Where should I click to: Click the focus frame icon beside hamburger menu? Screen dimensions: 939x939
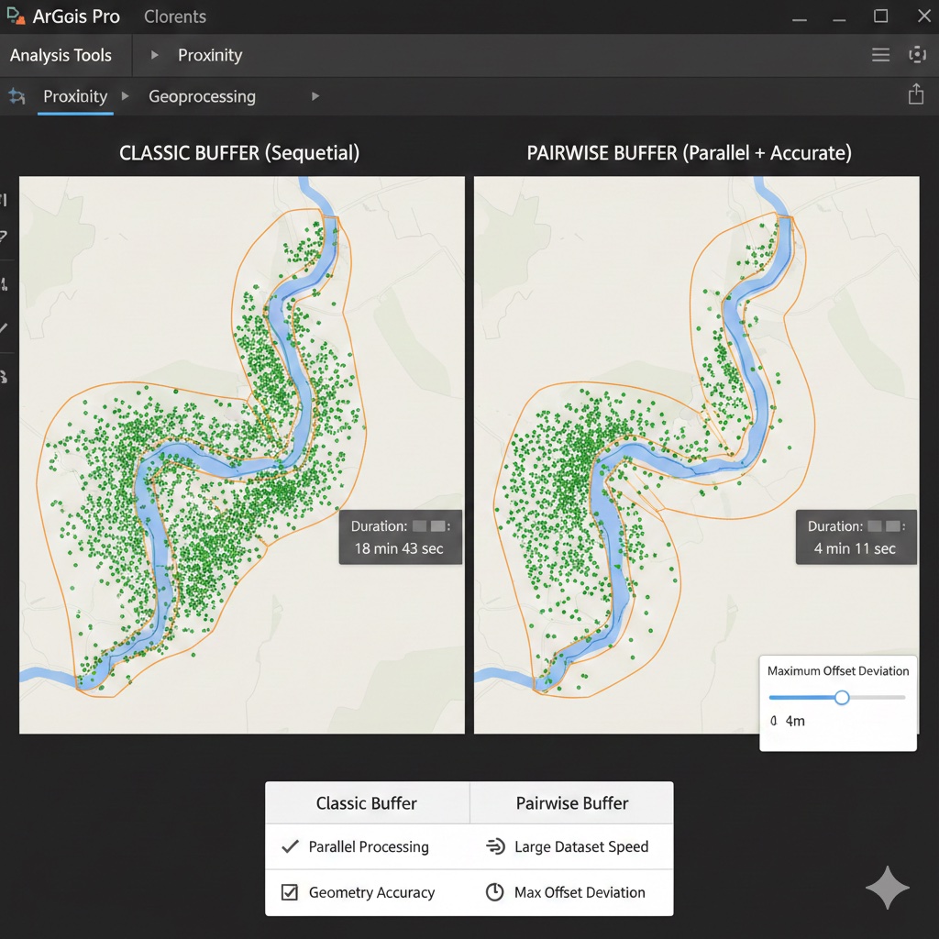click(916, 55)
